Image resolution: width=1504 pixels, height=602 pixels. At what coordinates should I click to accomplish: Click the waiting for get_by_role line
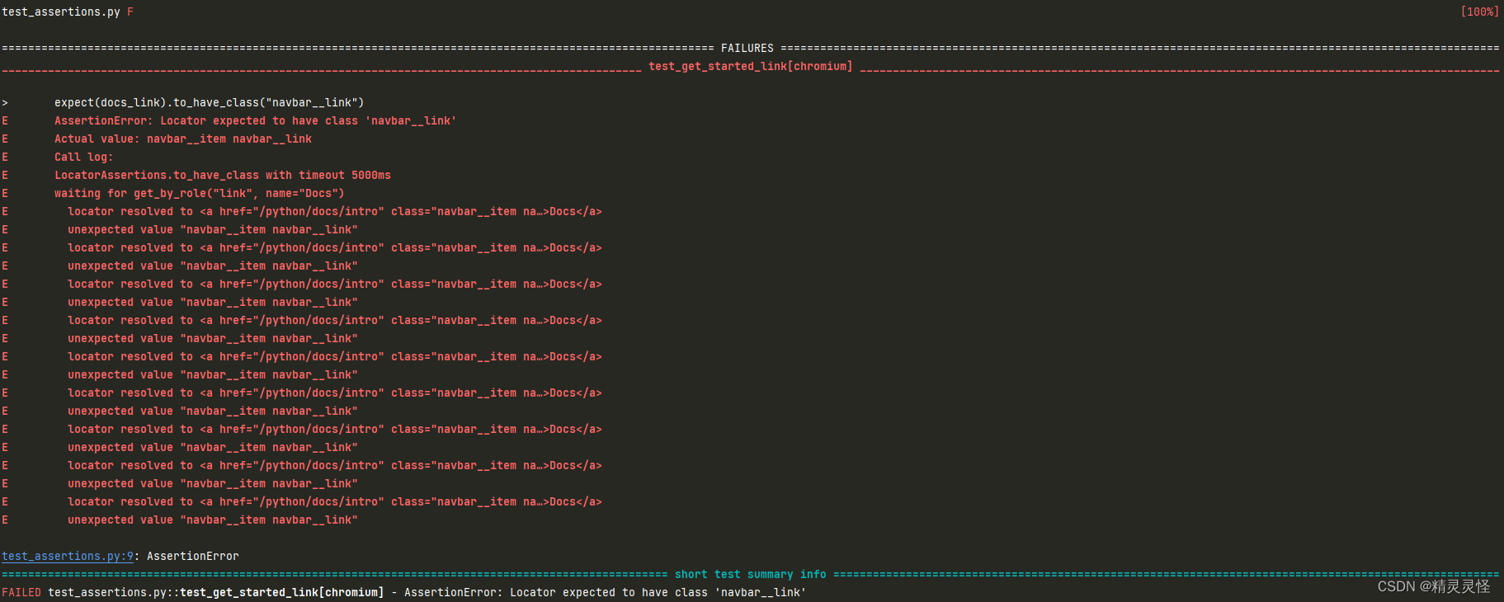point(200,194)
